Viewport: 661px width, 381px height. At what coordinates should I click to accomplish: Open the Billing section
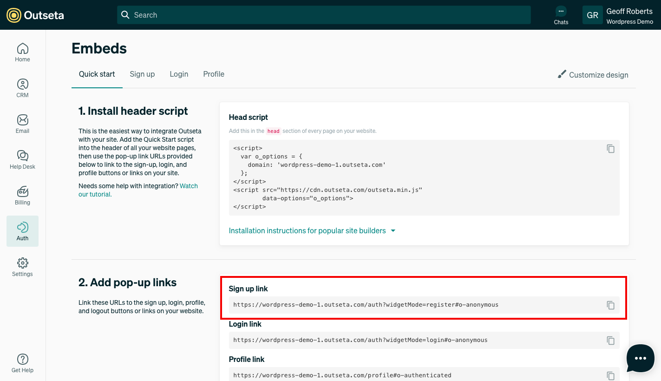pyautogui.click(x=22, y=196)
